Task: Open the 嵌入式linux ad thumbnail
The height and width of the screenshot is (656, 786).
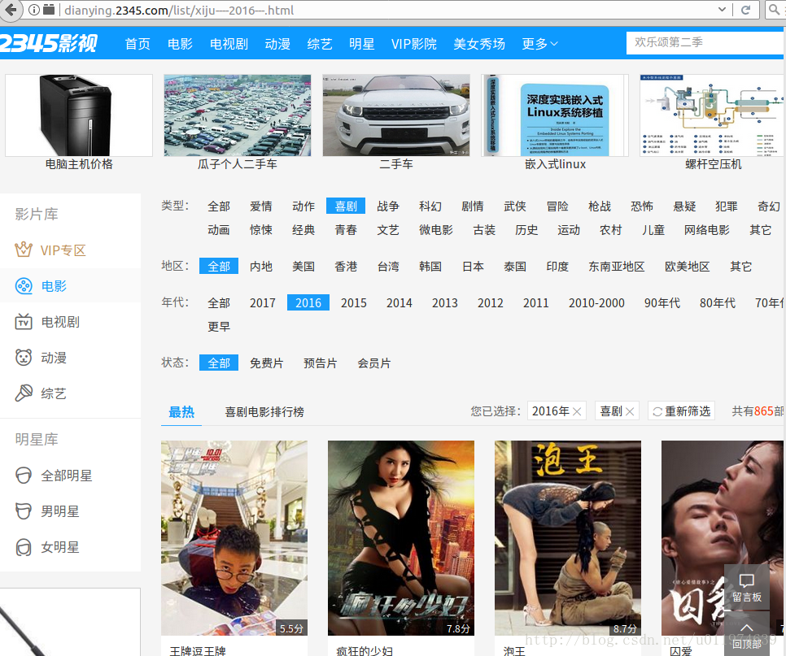Action: click(555, 115)
